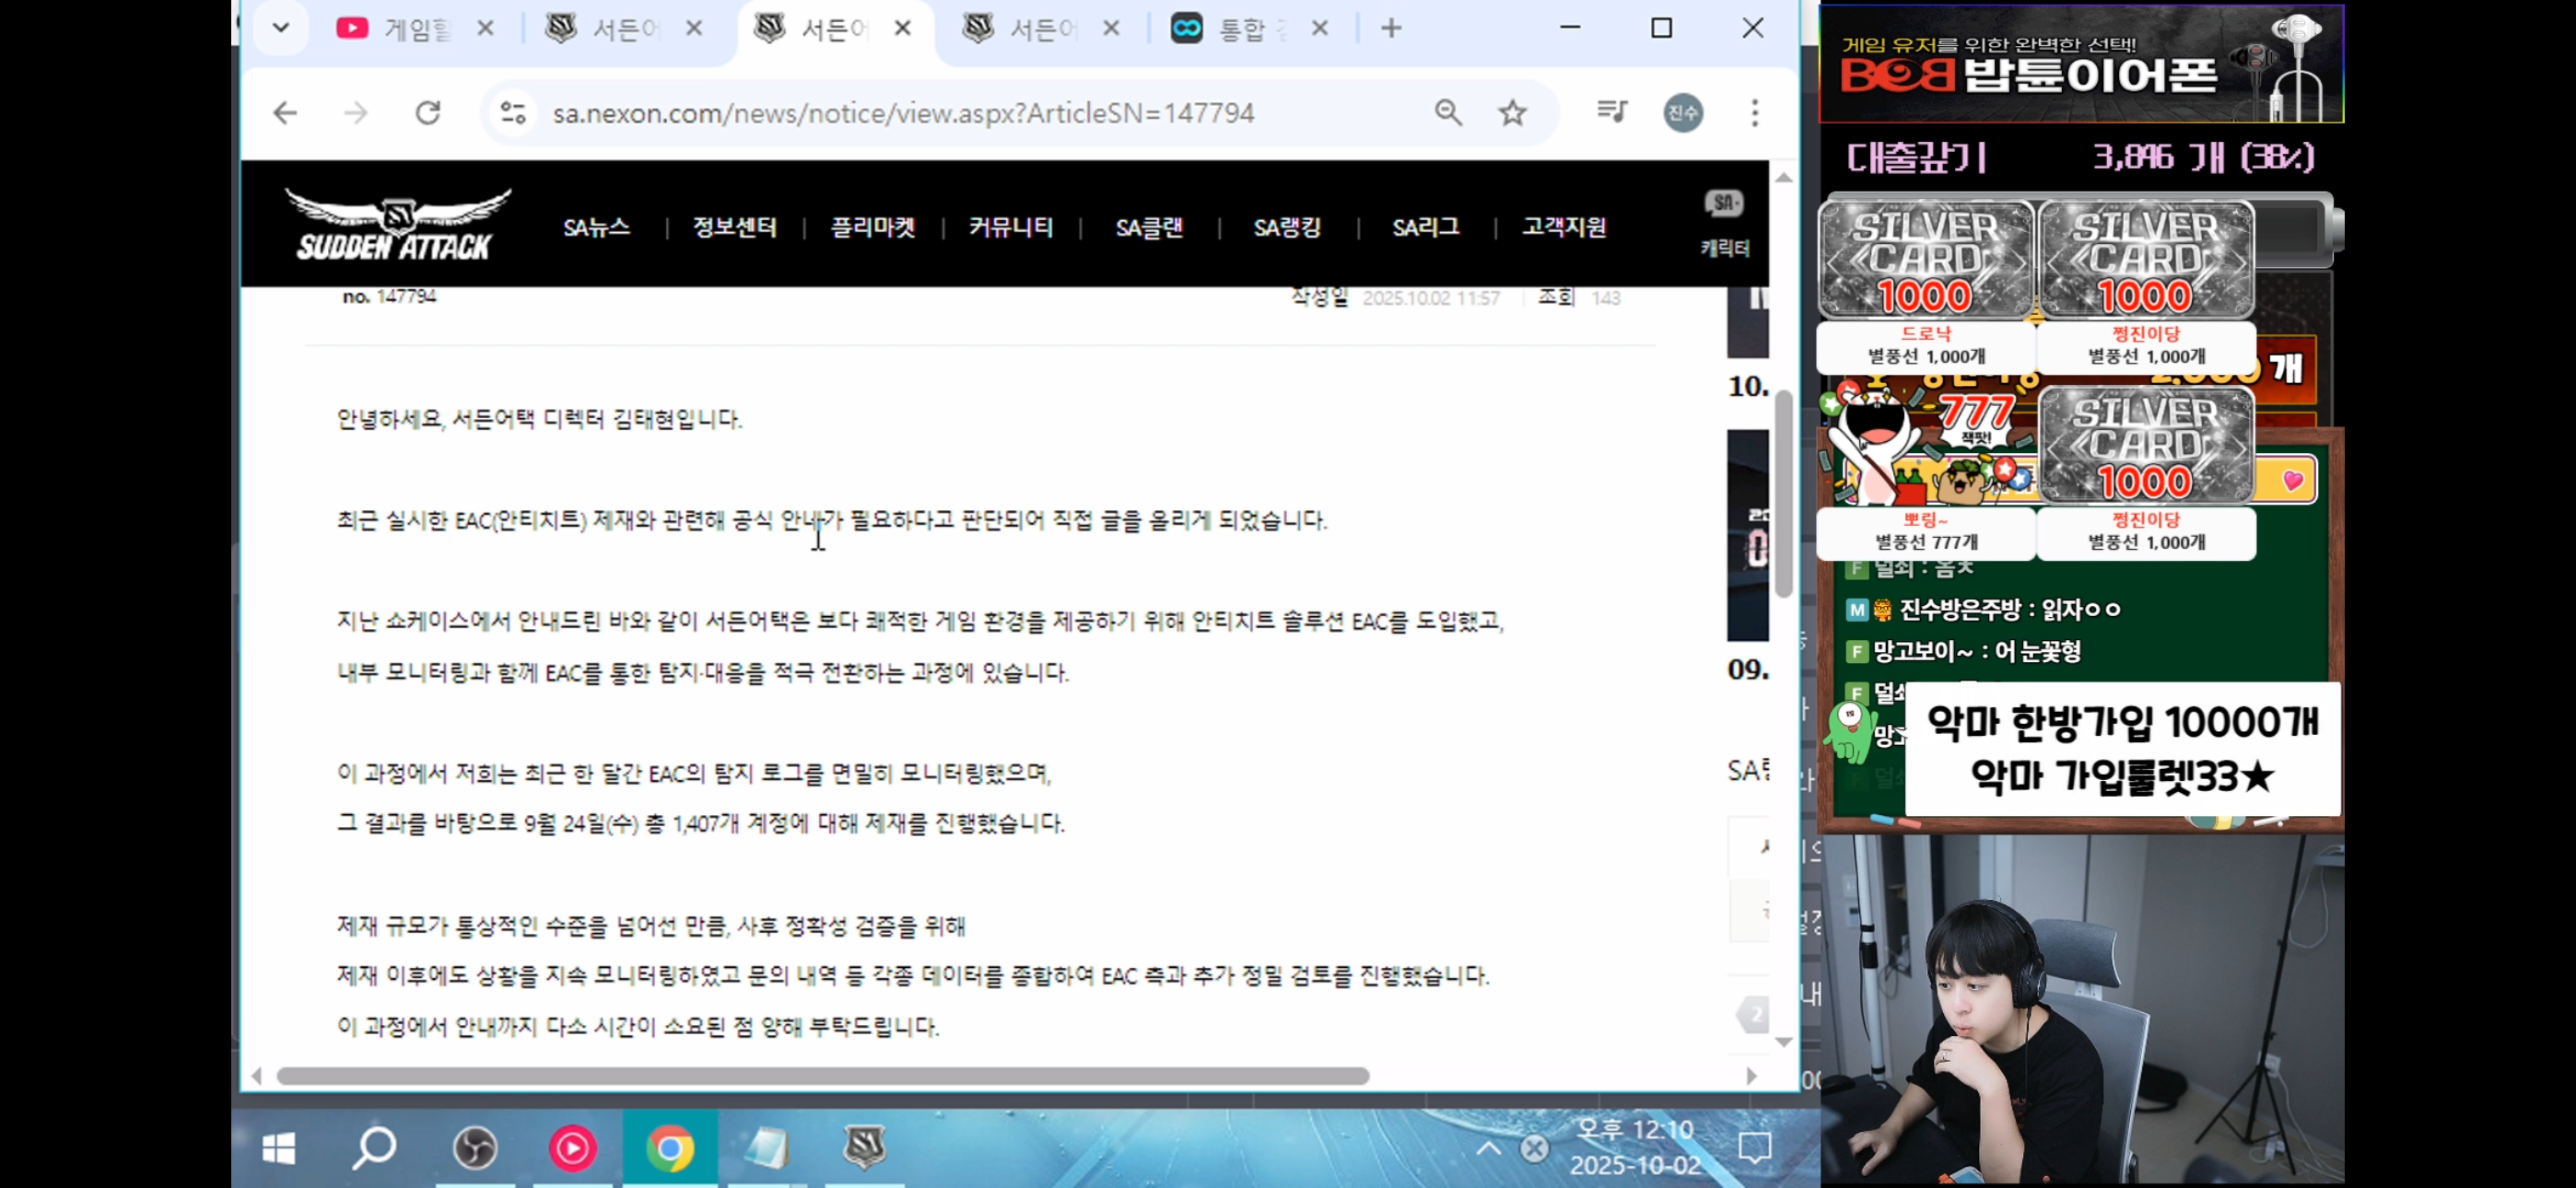Open the zoom magnifier icon in address bar
Screen dimensions: 2576x1188
1448,113
